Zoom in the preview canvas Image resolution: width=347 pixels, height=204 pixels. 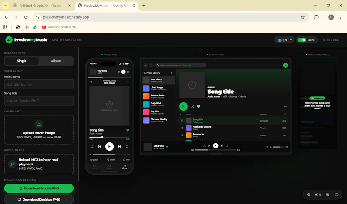coord(327,195)
